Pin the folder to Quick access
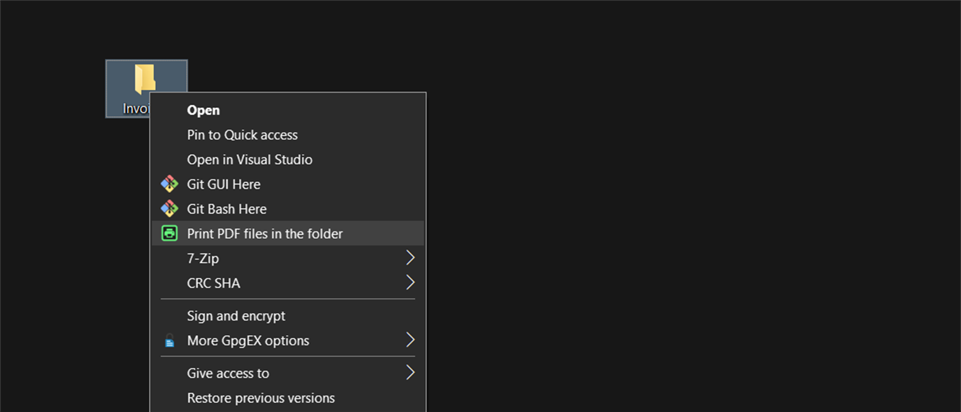Viewport: 961px width, 412px height. 242,135
